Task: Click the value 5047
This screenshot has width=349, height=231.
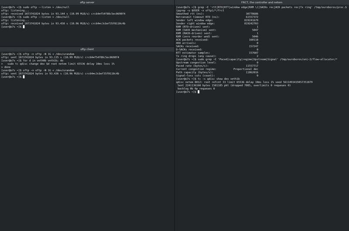Action: click(255, 30)
